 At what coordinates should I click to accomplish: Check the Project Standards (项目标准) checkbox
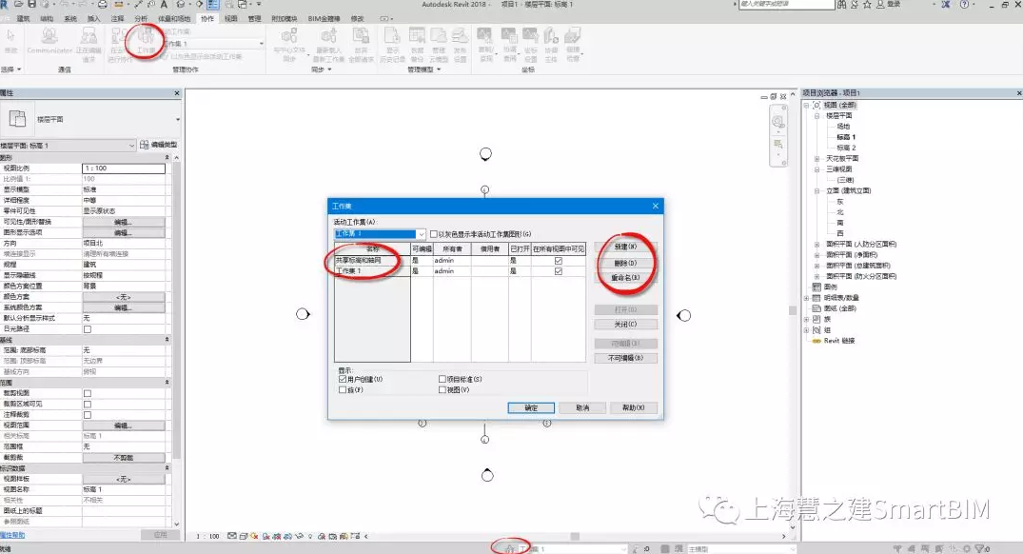point(443,379)
